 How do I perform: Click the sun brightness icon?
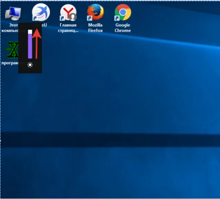pyautogui.click(x=30, y=65)
